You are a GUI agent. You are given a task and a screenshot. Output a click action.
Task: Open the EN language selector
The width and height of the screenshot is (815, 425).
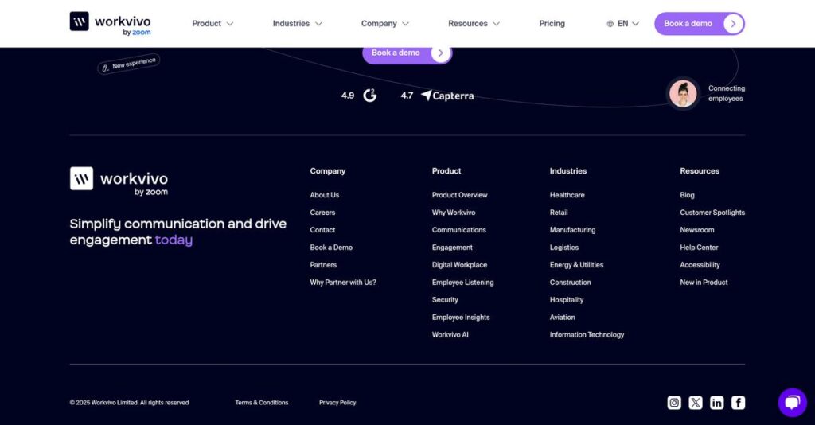(x=622, y=23)
